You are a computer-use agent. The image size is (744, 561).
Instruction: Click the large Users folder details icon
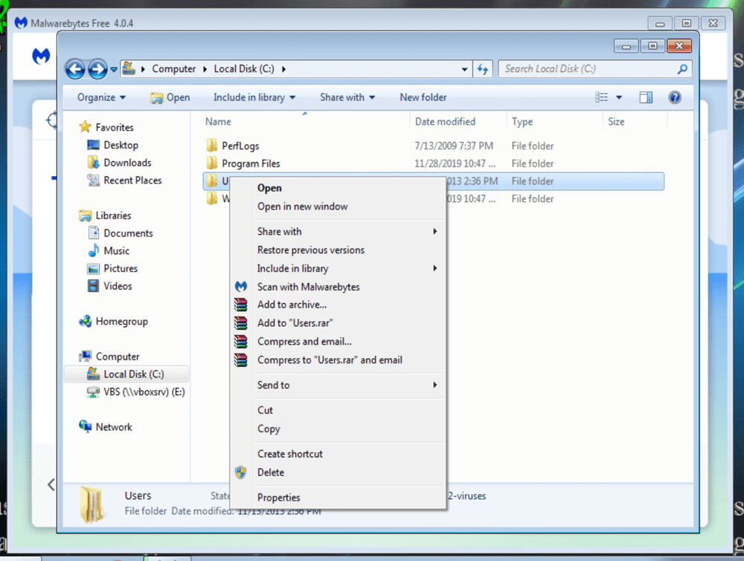[x=91, y=505]
